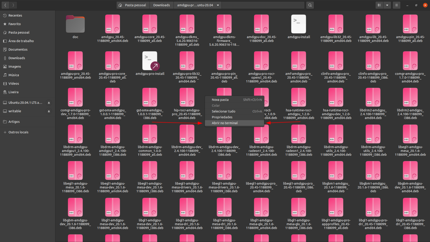
Task: Expand the amdgpu-pr...untu-20.04 path dropdown
Action: coord(218,5)
